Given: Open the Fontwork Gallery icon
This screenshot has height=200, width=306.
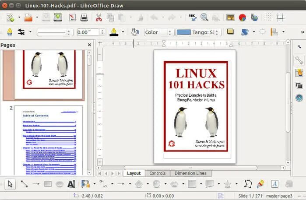Looking at the screenshot, I should click(274, 184).
